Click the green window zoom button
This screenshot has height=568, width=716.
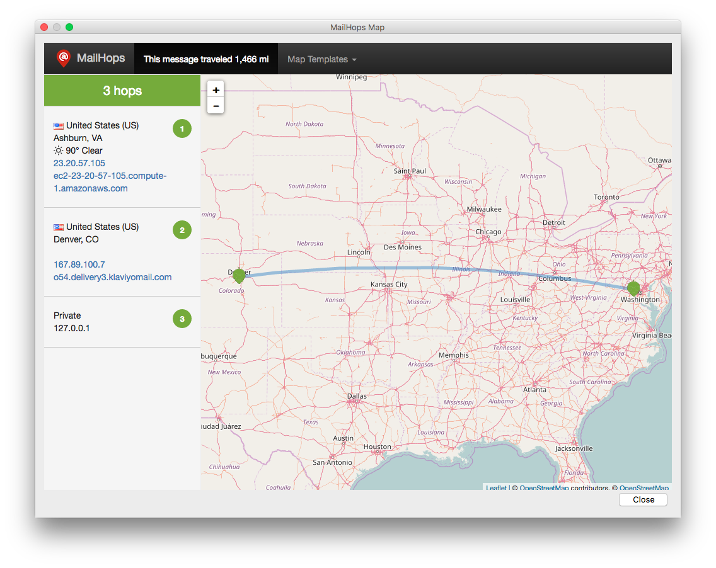[x=69, y=27]
